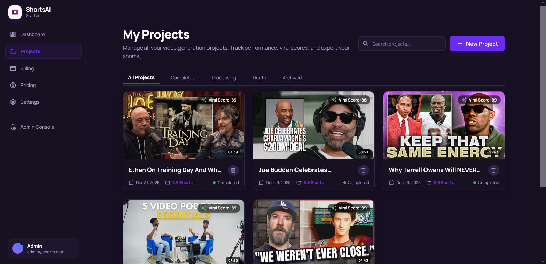Click the magnifier icon in search box
This screenshot has height=264, width=546.
366,44
